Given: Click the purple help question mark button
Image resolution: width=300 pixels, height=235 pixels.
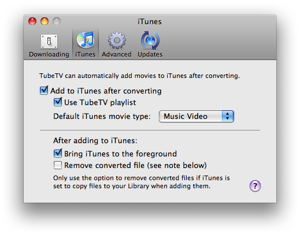Looking at the screenshot, I should (x=255, y=186).
